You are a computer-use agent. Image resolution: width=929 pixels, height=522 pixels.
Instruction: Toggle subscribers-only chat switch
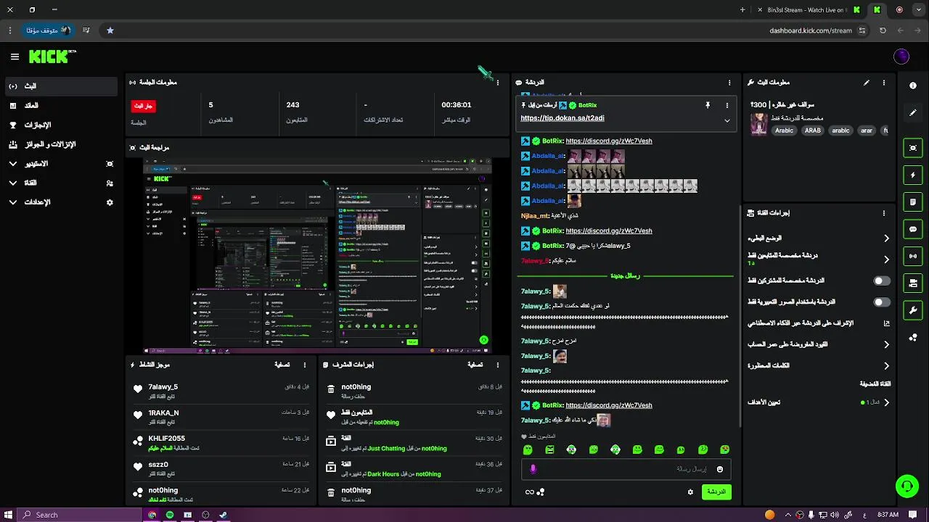(881, 281)
